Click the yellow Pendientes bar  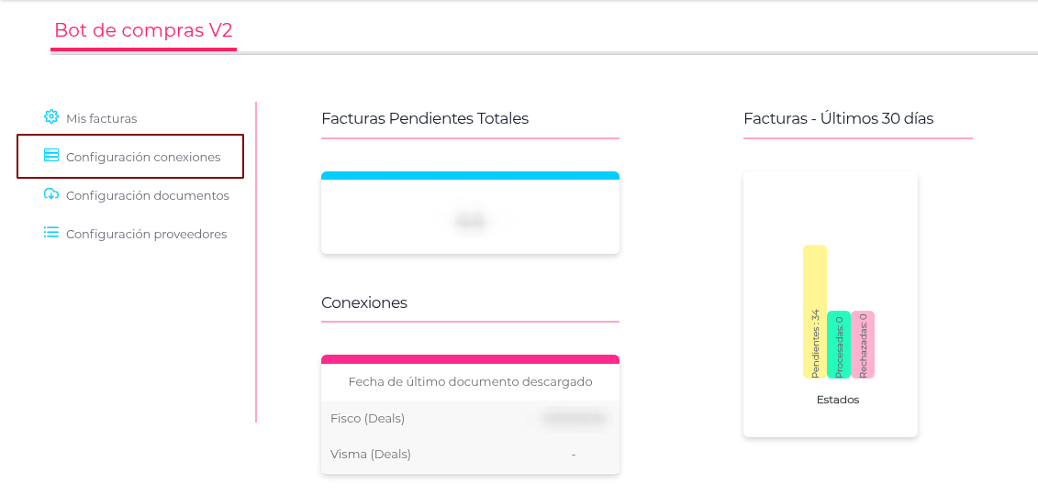(814, 312)
